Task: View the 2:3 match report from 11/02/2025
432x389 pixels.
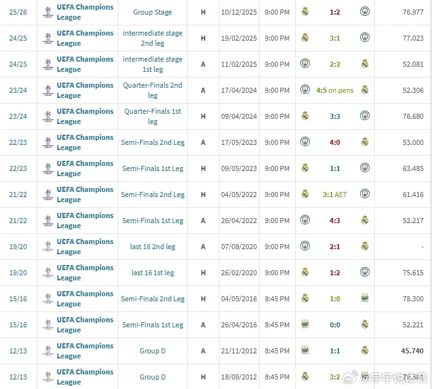Action: (335, 64)
